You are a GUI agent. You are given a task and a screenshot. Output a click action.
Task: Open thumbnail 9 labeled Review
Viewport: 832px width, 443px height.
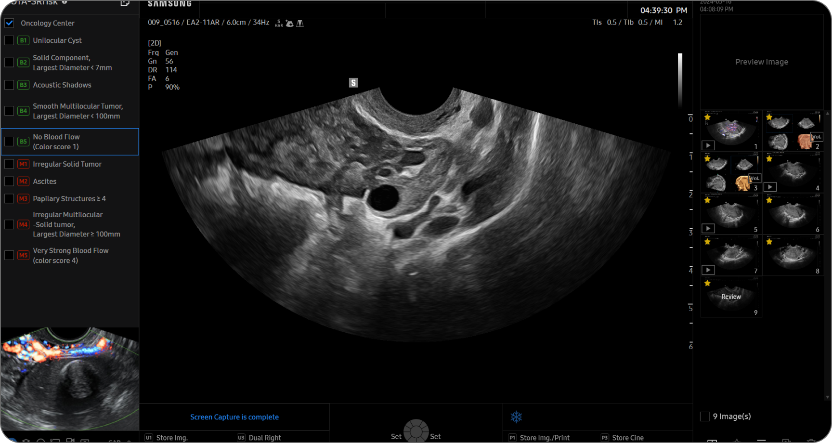coord(731,297)
